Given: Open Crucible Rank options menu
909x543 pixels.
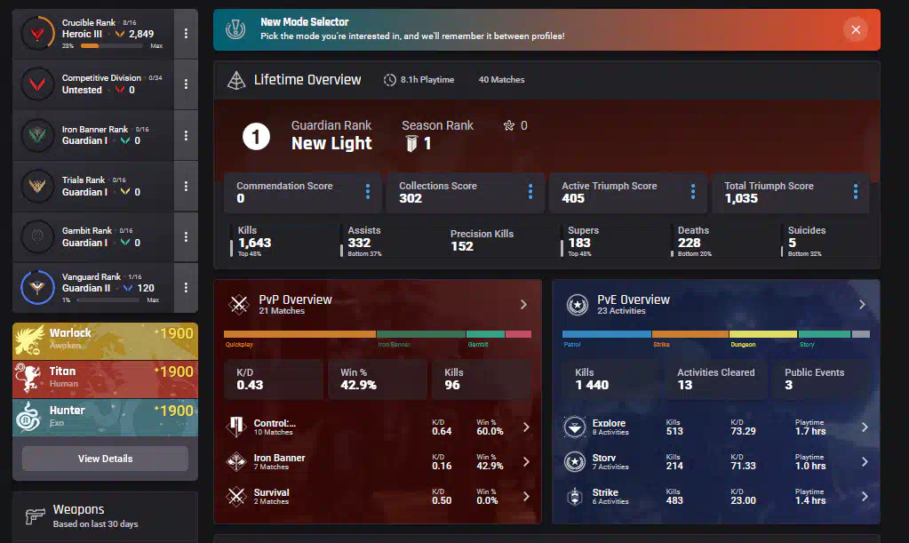Looking at the screenshot, I should point(186,34).
